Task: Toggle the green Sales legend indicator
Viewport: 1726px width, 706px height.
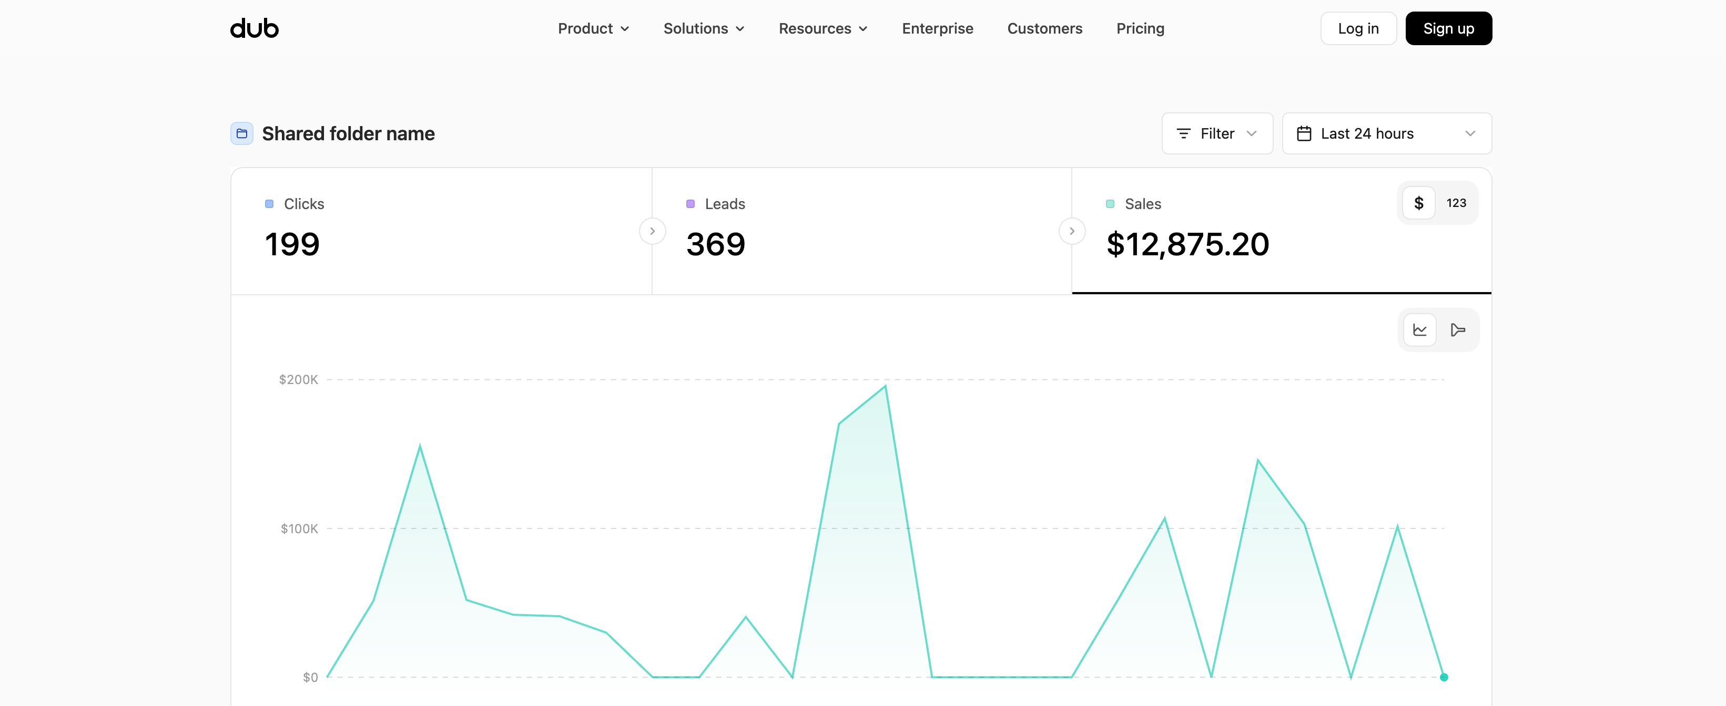Action: tap(1110, 204)
